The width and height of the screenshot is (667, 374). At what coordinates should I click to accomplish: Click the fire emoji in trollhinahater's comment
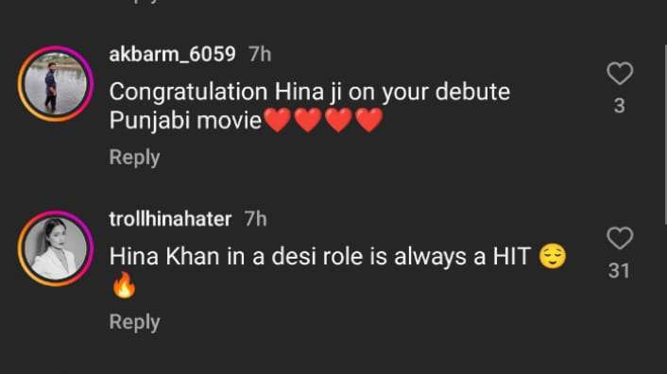click(124, 285)
